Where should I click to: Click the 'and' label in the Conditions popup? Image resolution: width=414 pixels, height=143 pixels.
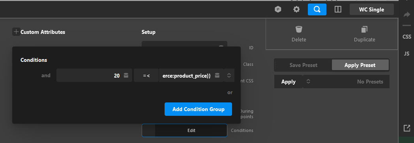click(46, 76)
